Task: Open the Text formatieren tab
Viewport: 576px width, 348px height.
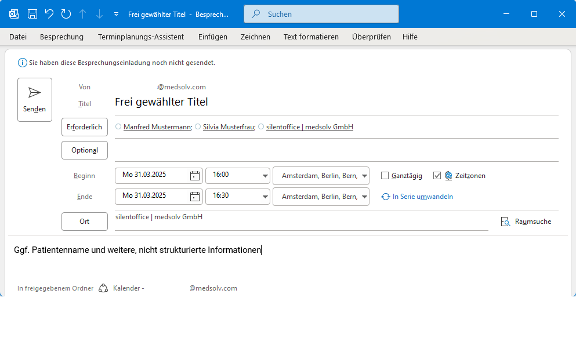Action: (x=311, y=37)
